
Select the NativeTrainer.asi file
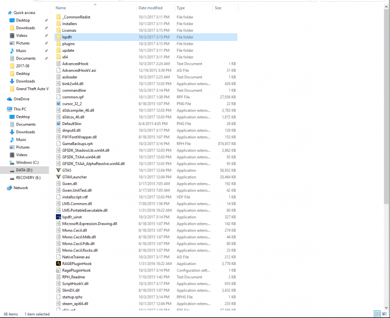coord(76,257)
